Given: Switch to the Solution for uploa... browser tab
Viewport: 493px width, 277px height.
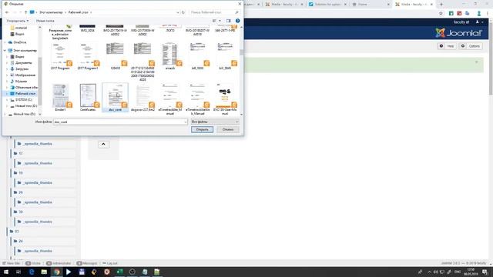Looking at the screenshot, I should click(327, 5).
